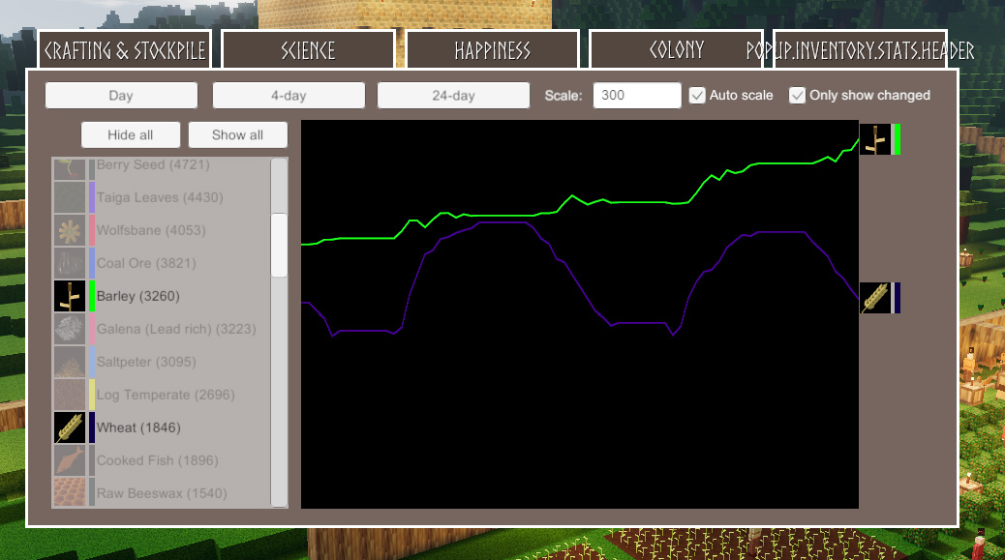Click the Raw Beeswax honeycomb icon

pyautogui.click(x=70, y=493)
